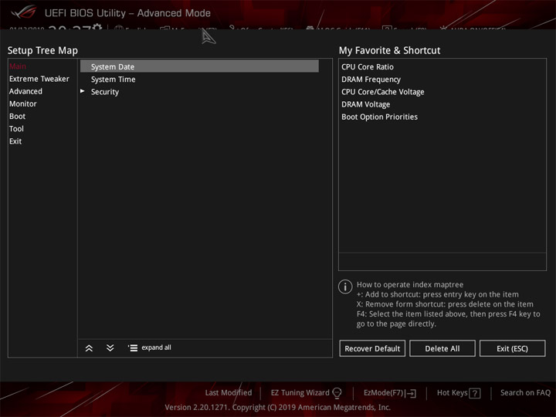The width and height of the screenshot is (556, 417).
Task: Click the Exit (ESC) button
Action: pyautogui.click(x=513, y=348)
